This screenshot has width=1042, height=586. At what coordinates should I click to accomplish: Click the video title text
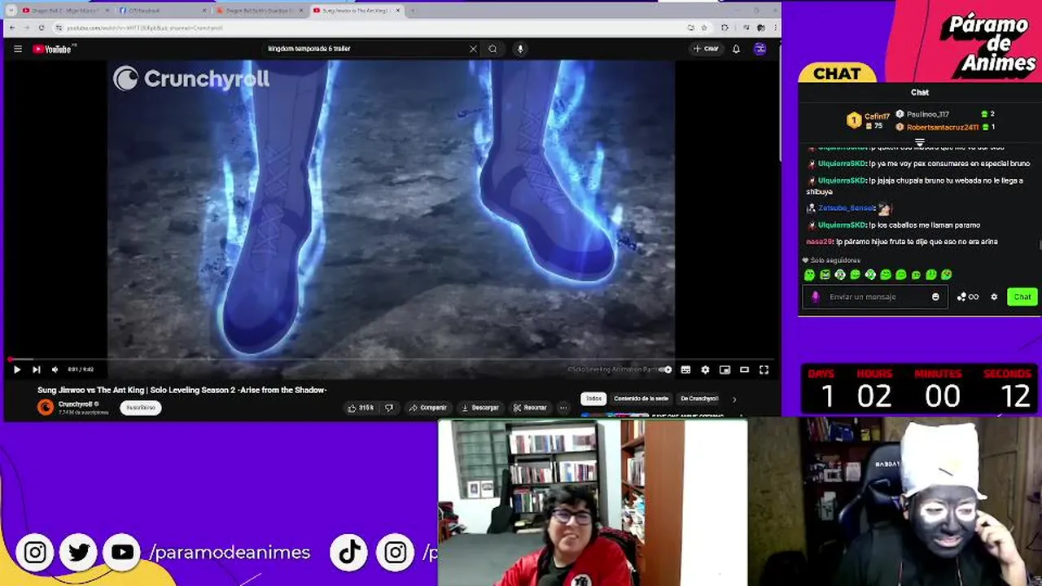pyautogui.click(x=182, y=390)
